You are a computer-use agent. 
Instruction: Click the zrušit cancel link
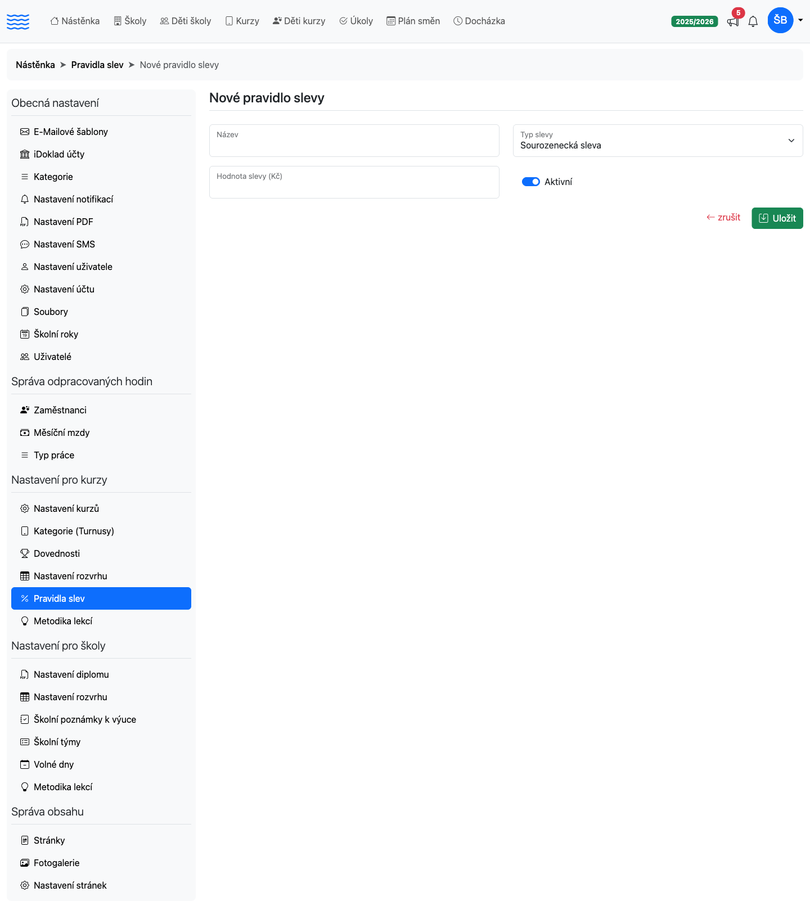coord(723,217)
